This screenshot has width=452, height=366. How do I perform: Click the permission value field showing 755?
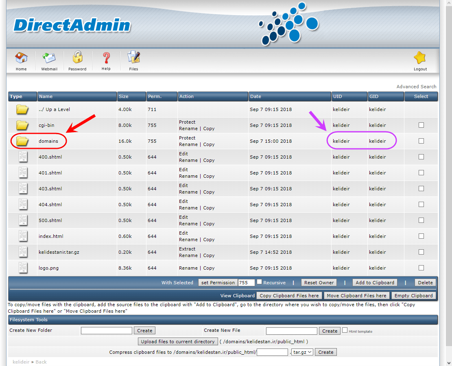pyautogui.click(x=247, y=283)
